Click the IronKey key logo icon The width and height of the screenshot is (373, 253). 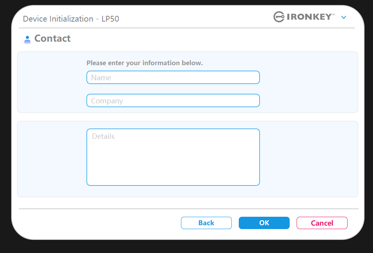279,17
